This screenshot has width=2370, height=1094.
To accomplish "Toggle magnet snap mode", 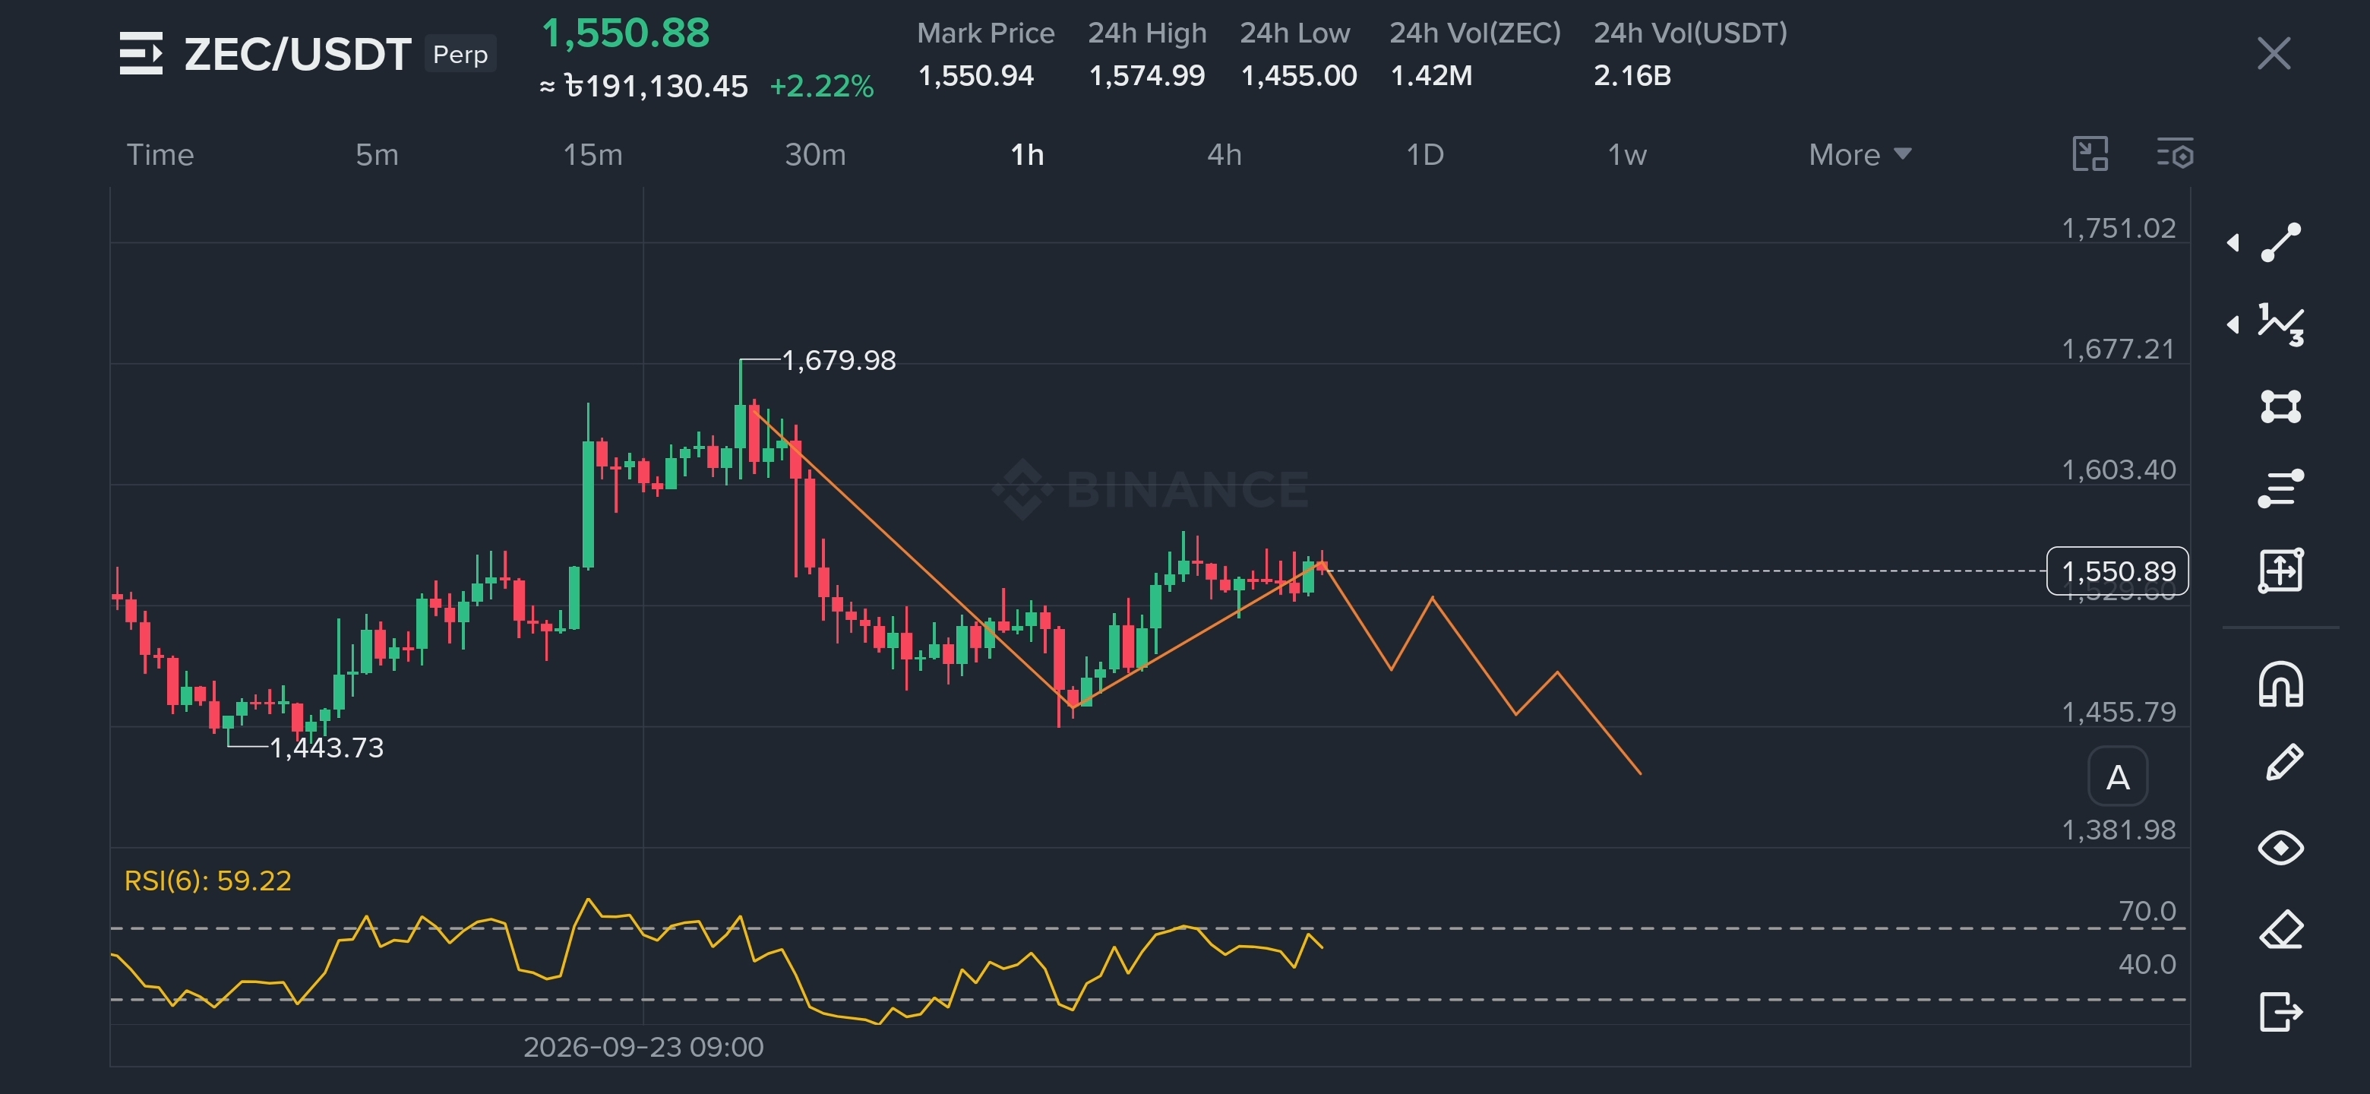I will click(2281, 685).
